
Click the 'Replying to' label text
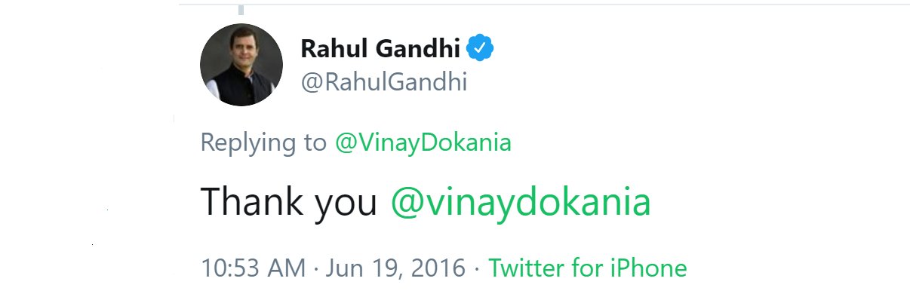point(263,143)
